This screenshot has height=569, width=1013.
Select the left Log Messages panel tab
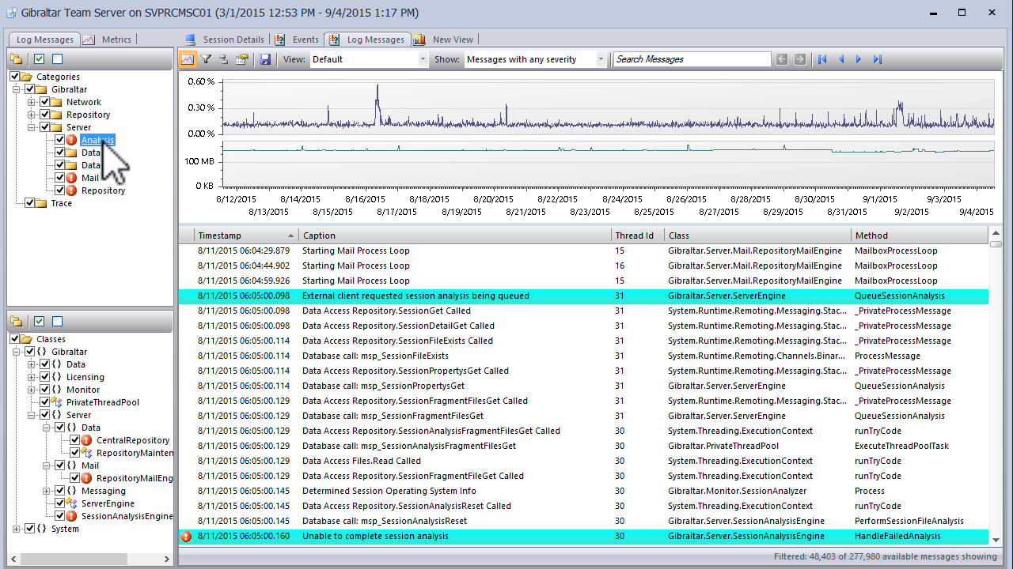point(44,40)
